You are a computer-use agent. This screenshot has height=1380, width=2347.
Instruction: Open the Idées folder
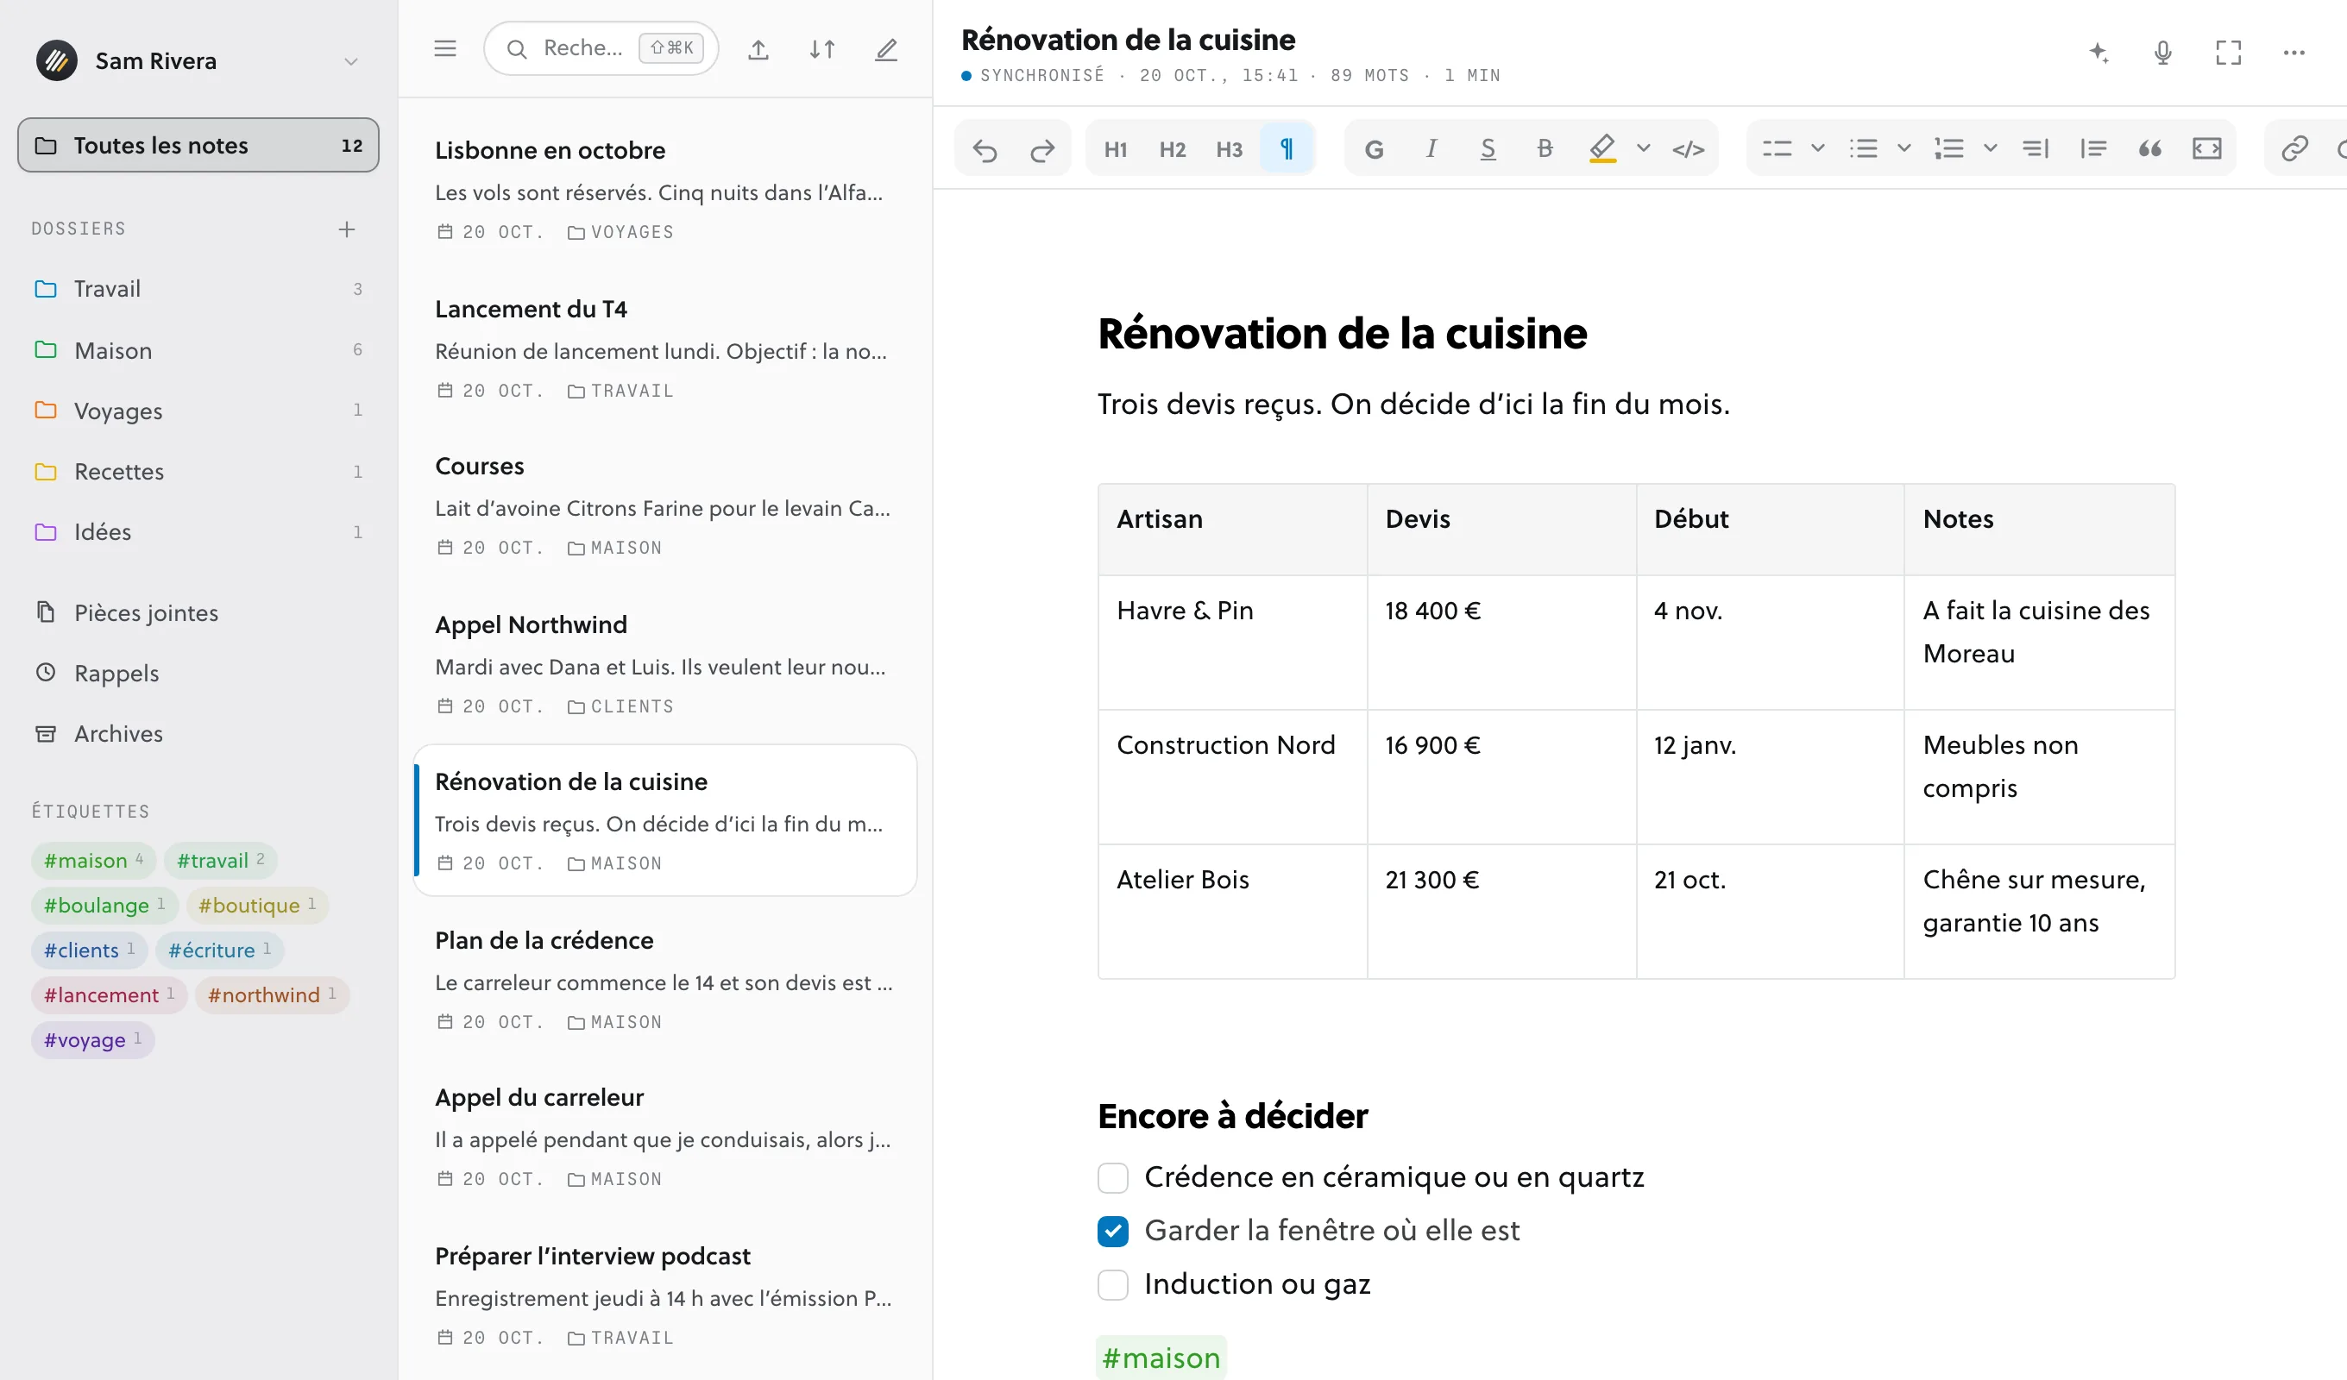coord(198,531)
